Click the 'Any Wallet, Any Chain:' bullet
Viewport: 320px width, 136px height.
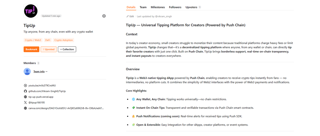[151, 99]
